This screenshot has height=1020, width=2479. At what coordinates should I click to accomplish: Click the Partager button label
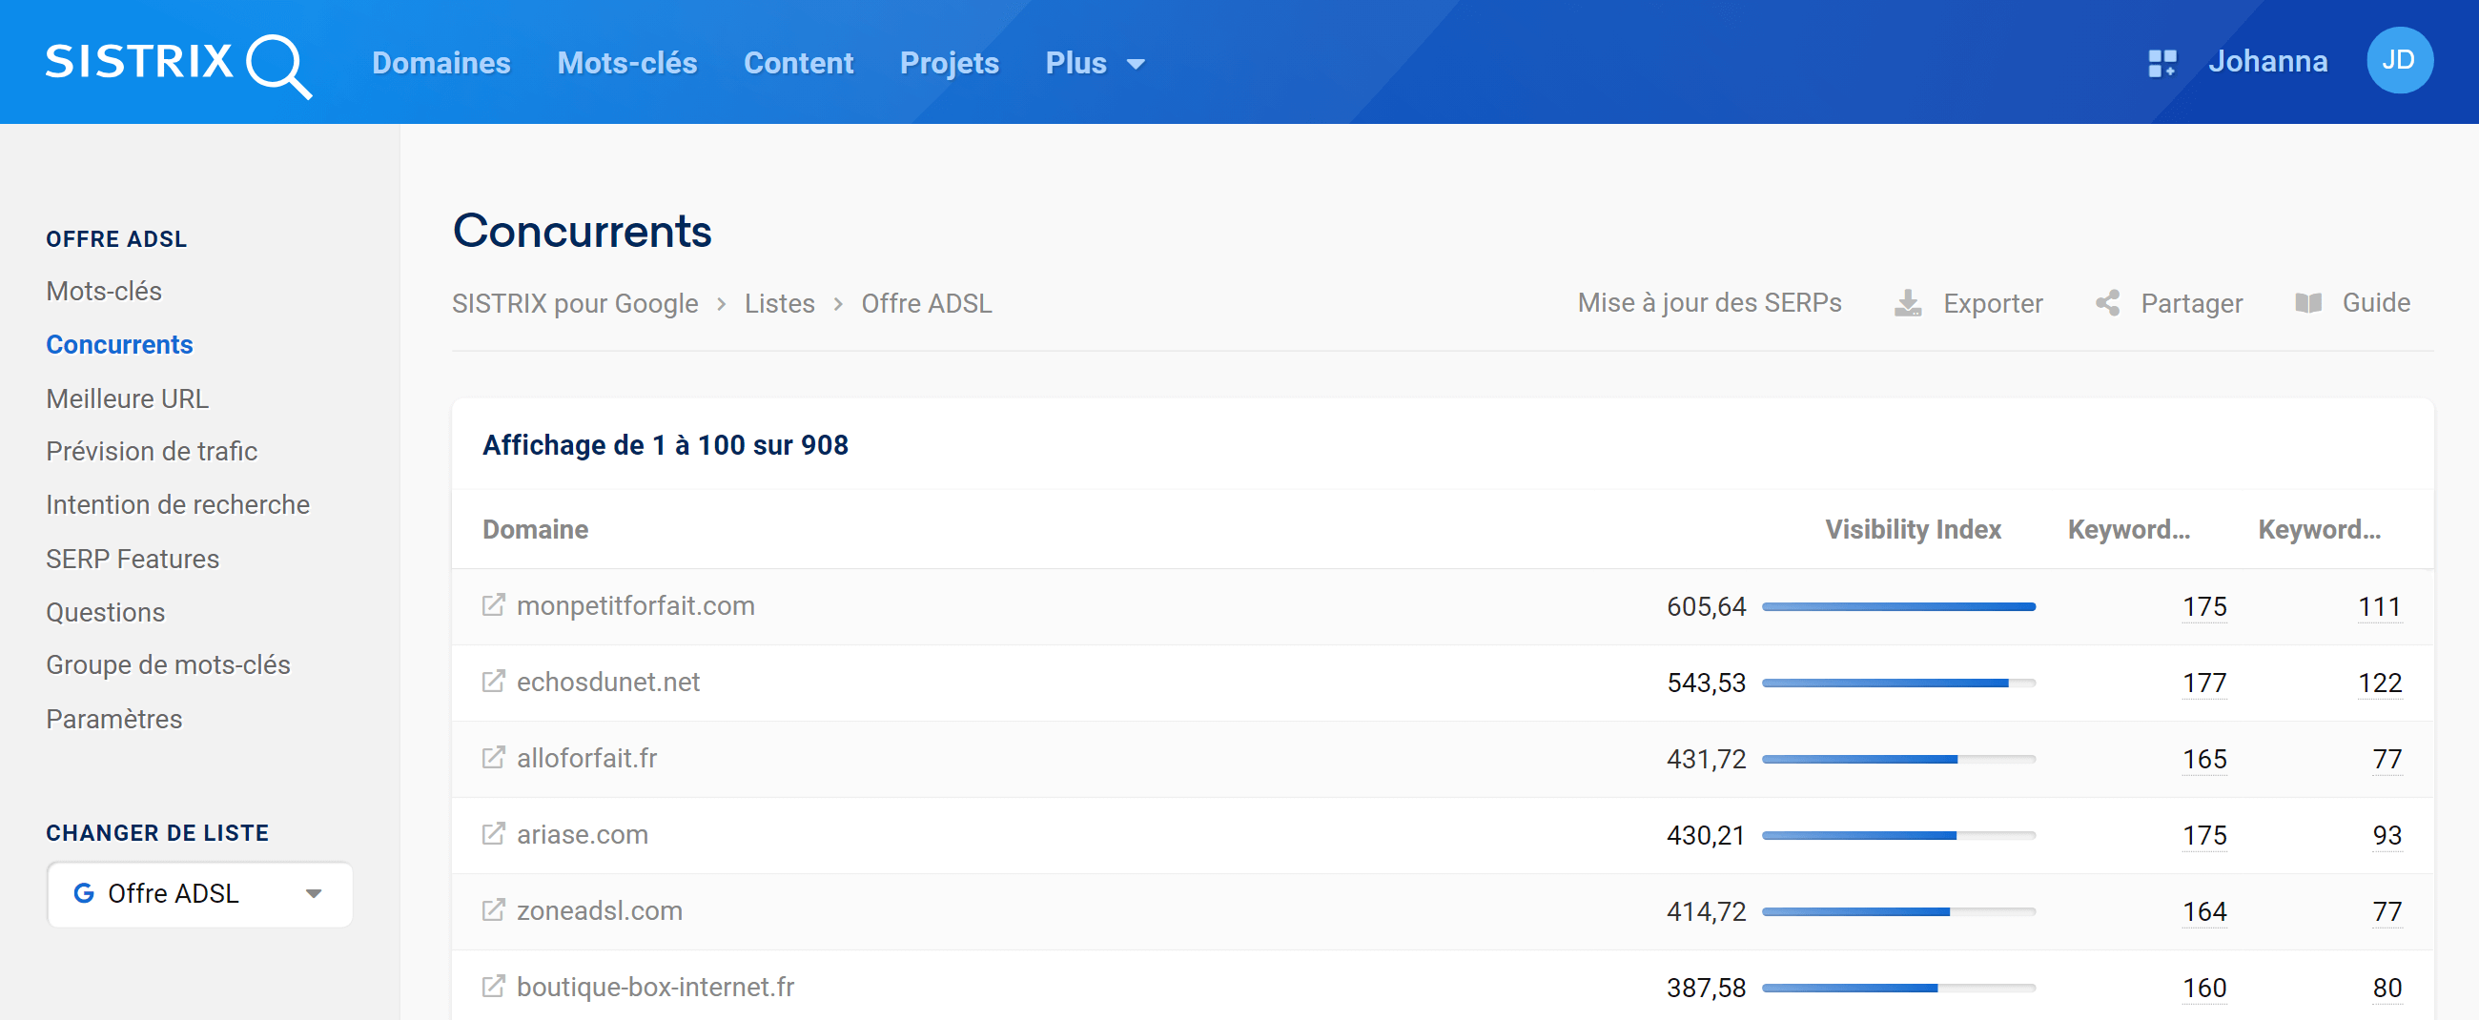pos(2191,303)
